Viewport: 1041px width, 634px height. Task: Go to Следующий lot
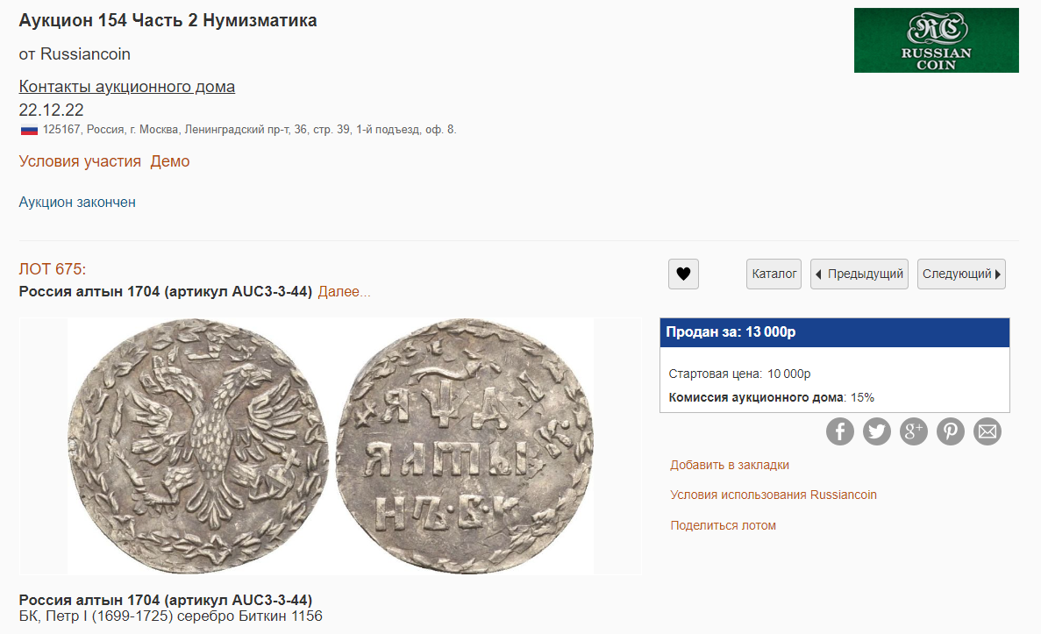click(x=961, y=274)
